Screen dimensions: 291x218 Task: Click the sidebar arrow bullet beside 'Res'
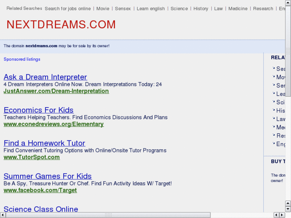[x=273, y=135]
